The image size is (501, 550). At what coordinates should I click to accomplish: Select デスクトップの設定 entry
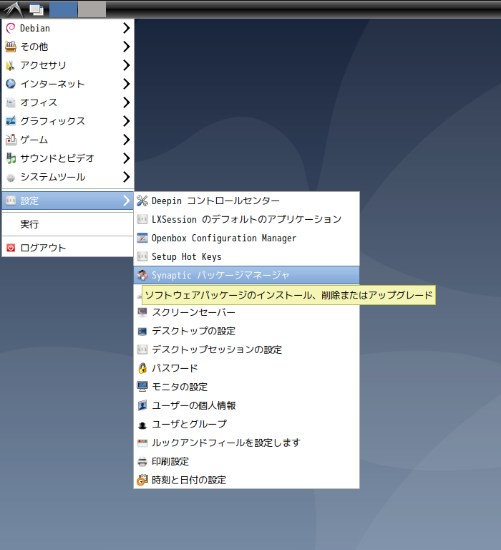(x=246, y=331)
